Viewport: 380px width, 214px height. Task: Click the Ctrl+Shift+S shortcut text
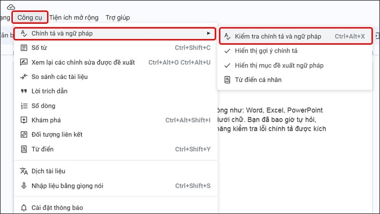[193, 186]
